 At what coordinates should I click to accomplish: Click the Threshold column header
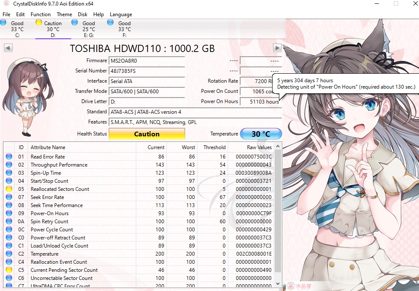click(x=213, y=147)
